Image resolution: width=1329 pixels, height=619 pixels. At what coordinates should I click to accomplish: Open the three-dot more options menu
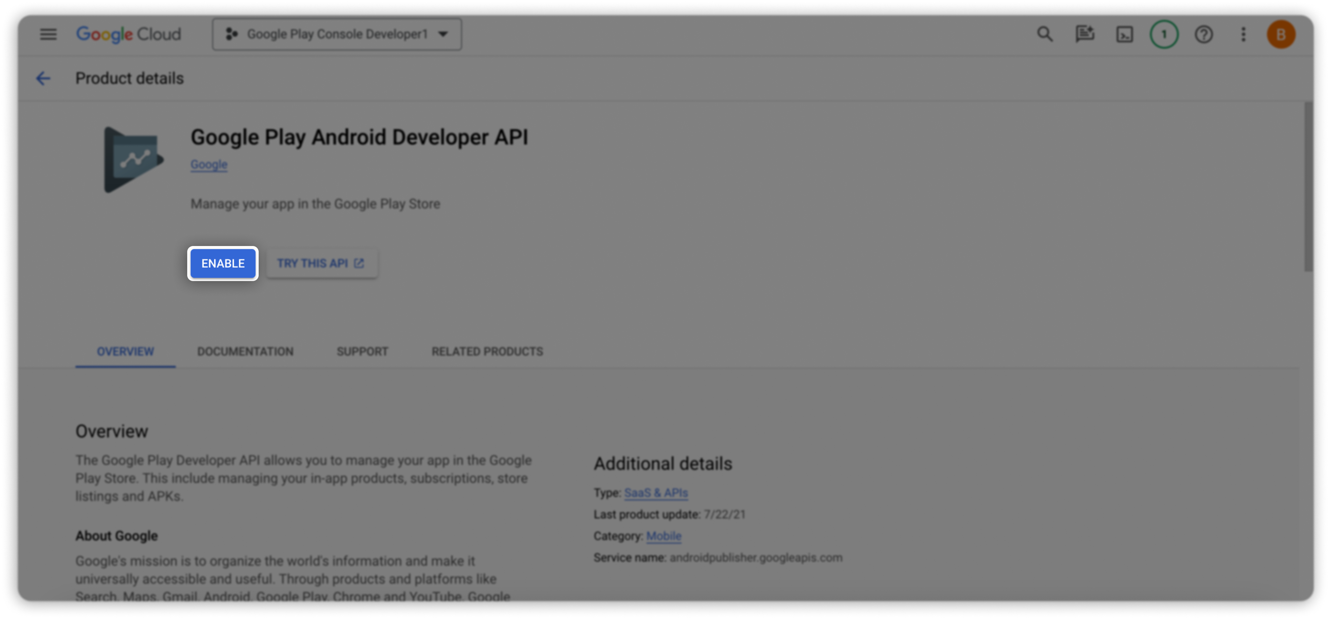click(x=1243, y=35)
